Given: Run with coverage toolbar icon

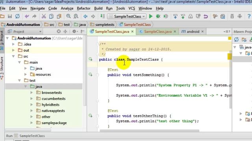Looking at the screenshot, I should [166, 16].
